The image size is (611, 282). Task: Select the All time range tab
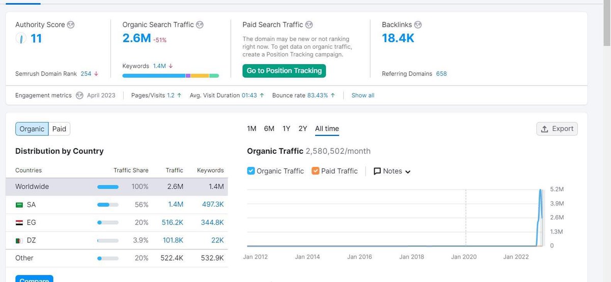pyautogui.click(x=327, y=129)
